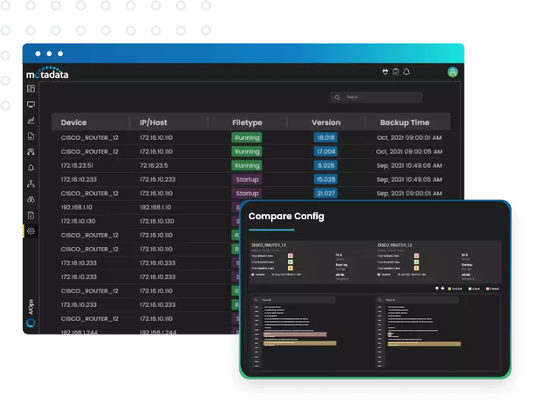Click the alert bell icon in left sidebar
This screenshot has width=534, height=409.
coord(31,168)
